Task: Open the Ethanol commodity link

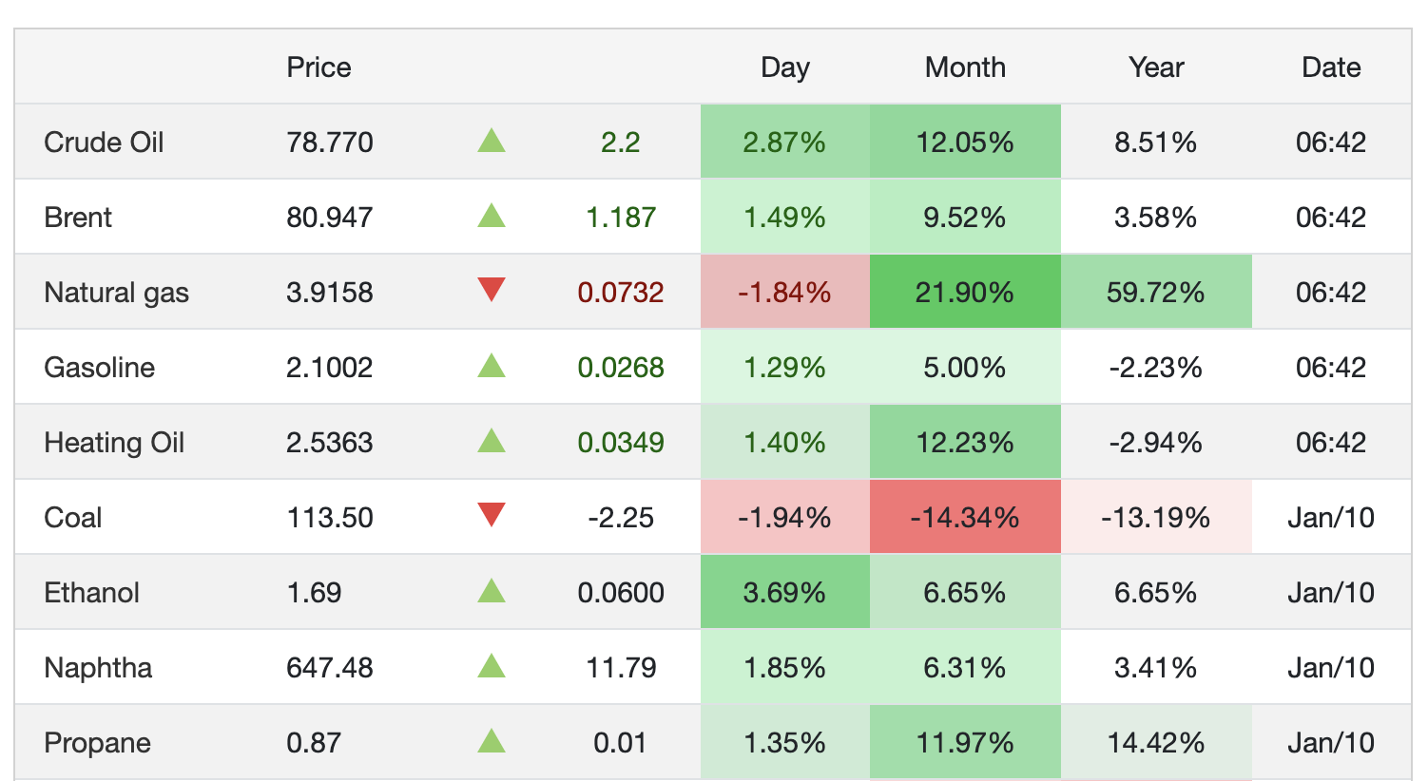Action: [x=91, y=593]
